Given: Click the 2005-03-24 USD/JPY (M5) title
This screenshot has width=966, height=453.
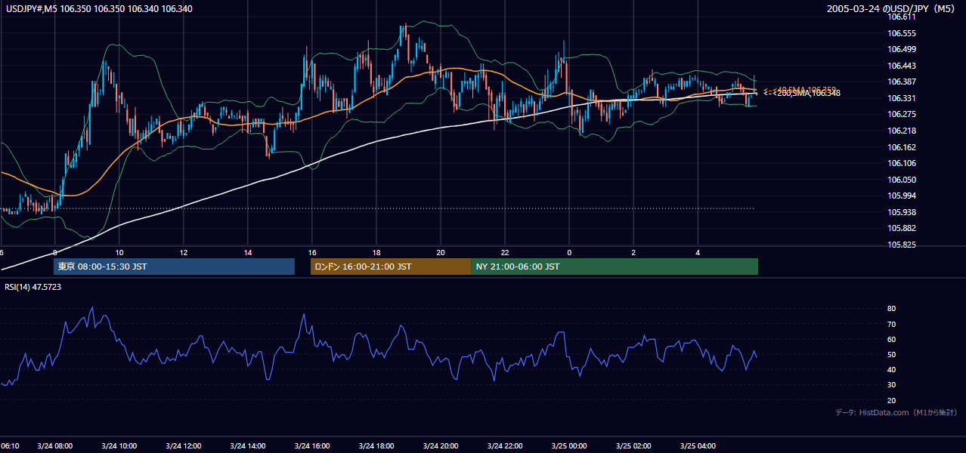Looking at the screenshot, I should (x=892, y=9).
